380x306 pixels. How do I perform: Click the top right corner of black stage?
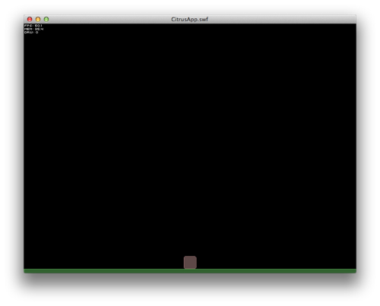coord(353,27)
